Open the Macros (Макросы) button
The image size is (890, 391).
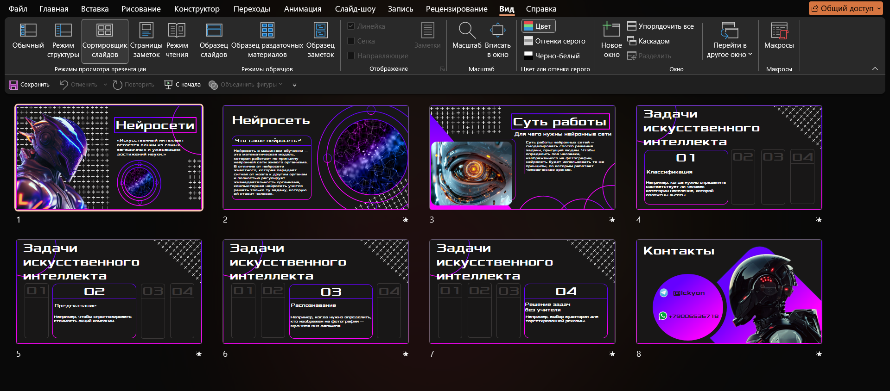pos(779,36)
